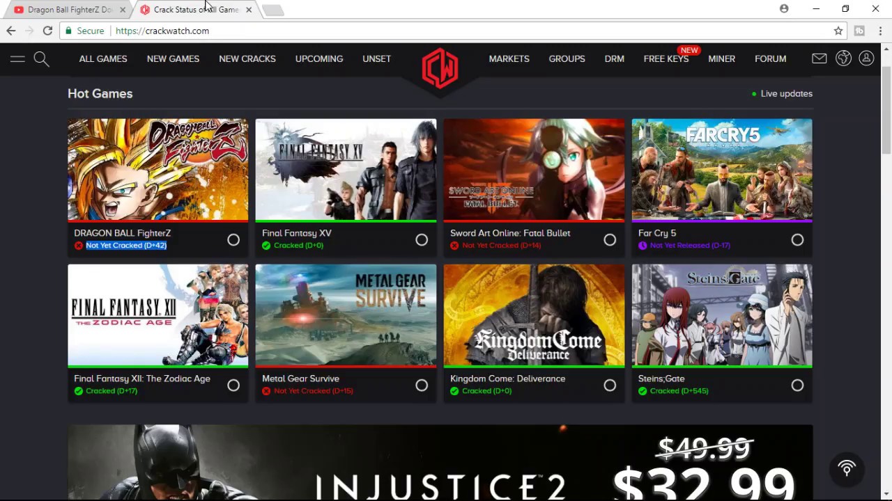Click the red not-cracked icon under DRAGON BALL FighterZ
The image size is (892, 501).
tap(78, 246)
